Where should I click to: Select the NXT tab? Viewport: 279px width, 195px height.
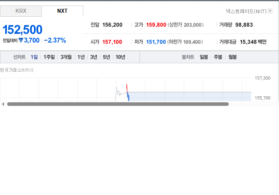[62, 11]
